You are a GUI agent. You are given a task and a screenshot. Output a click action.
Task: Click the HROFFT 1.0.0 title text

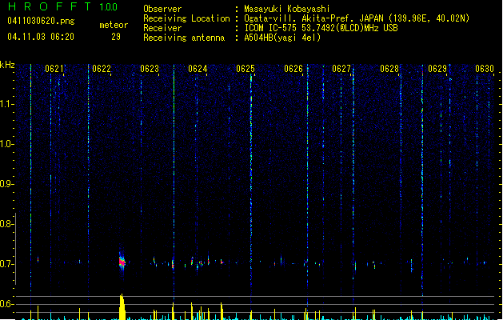pos(63,6)
